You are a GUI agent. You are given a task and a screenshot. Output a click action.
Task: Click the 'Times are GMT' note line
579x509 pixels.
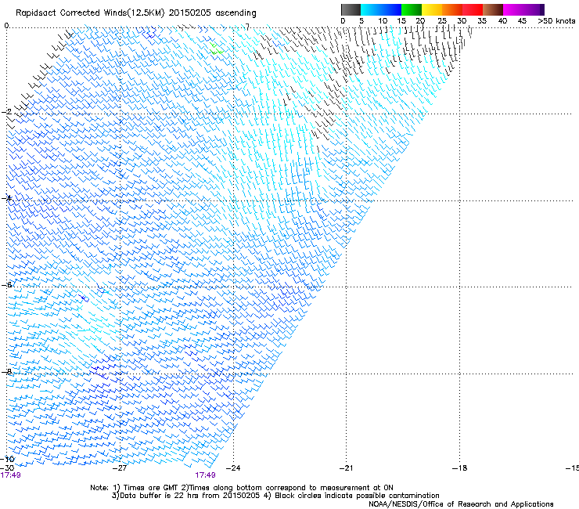click(x=242, y=488)
